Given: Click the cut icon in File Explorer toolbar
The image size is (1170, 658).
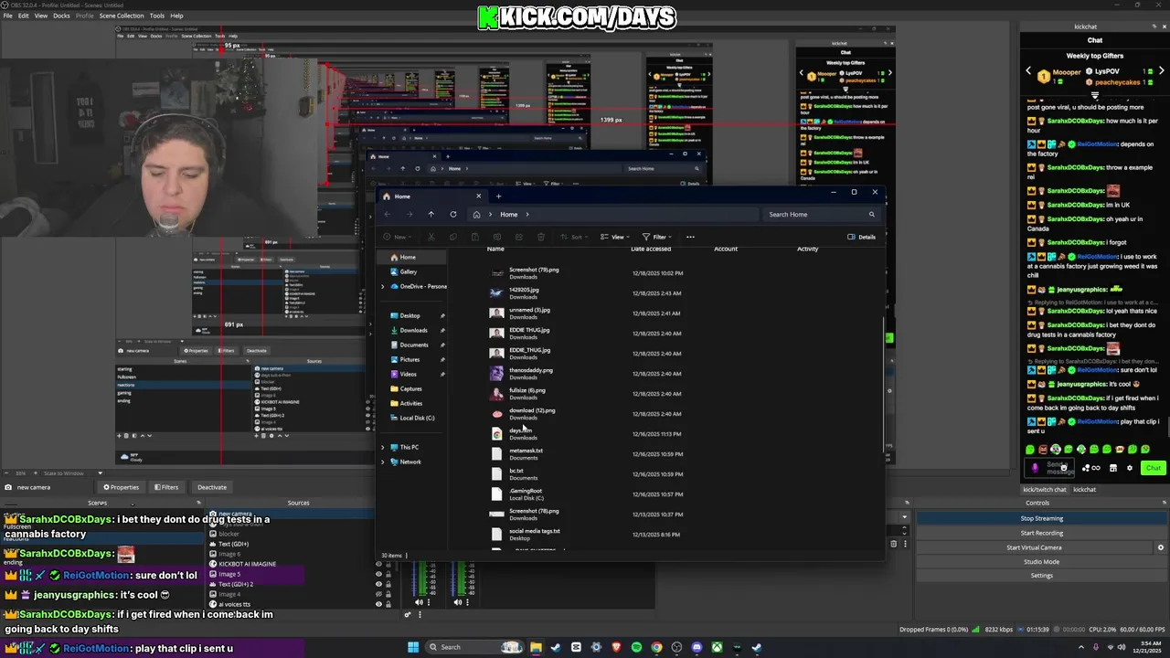Looking at the screenshot, I should [x=431, y=237].
